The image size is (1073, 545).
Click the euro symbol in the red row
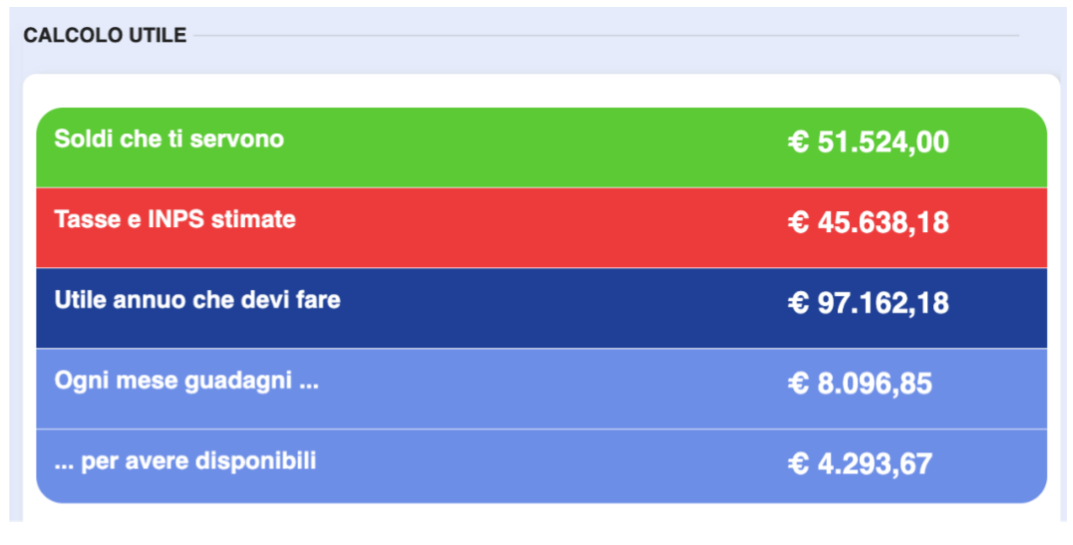[x=798, y=223]
